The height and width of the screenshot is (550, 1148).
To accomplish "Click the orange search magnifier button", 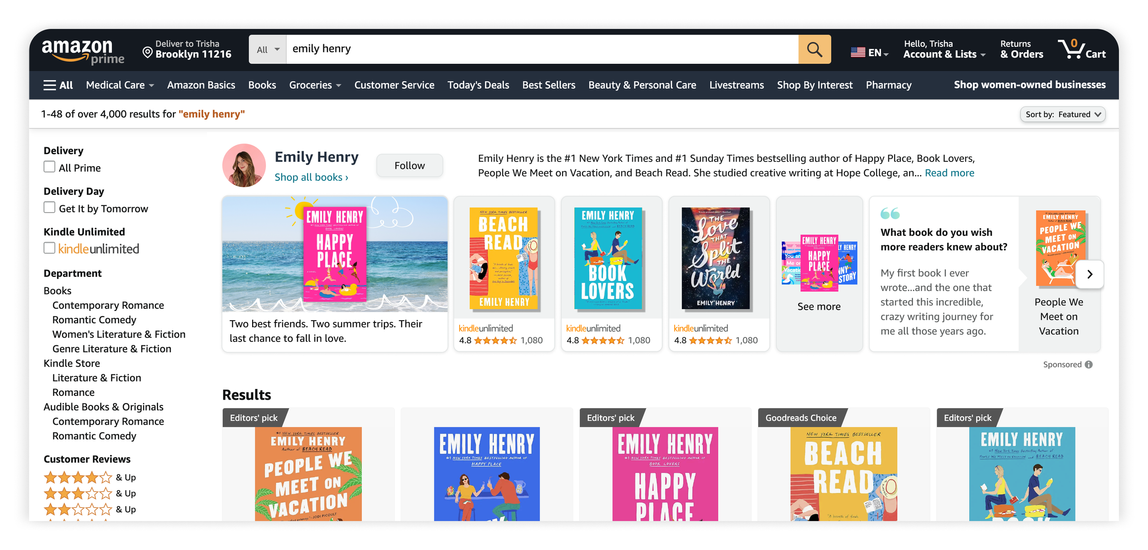I will pos(814,49).
